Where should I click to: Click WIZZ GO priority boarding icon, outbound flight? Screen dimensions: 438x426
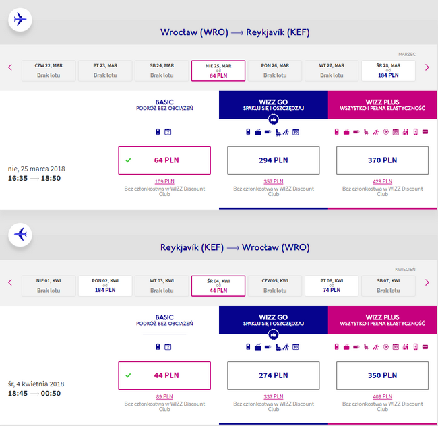[286, 132]
